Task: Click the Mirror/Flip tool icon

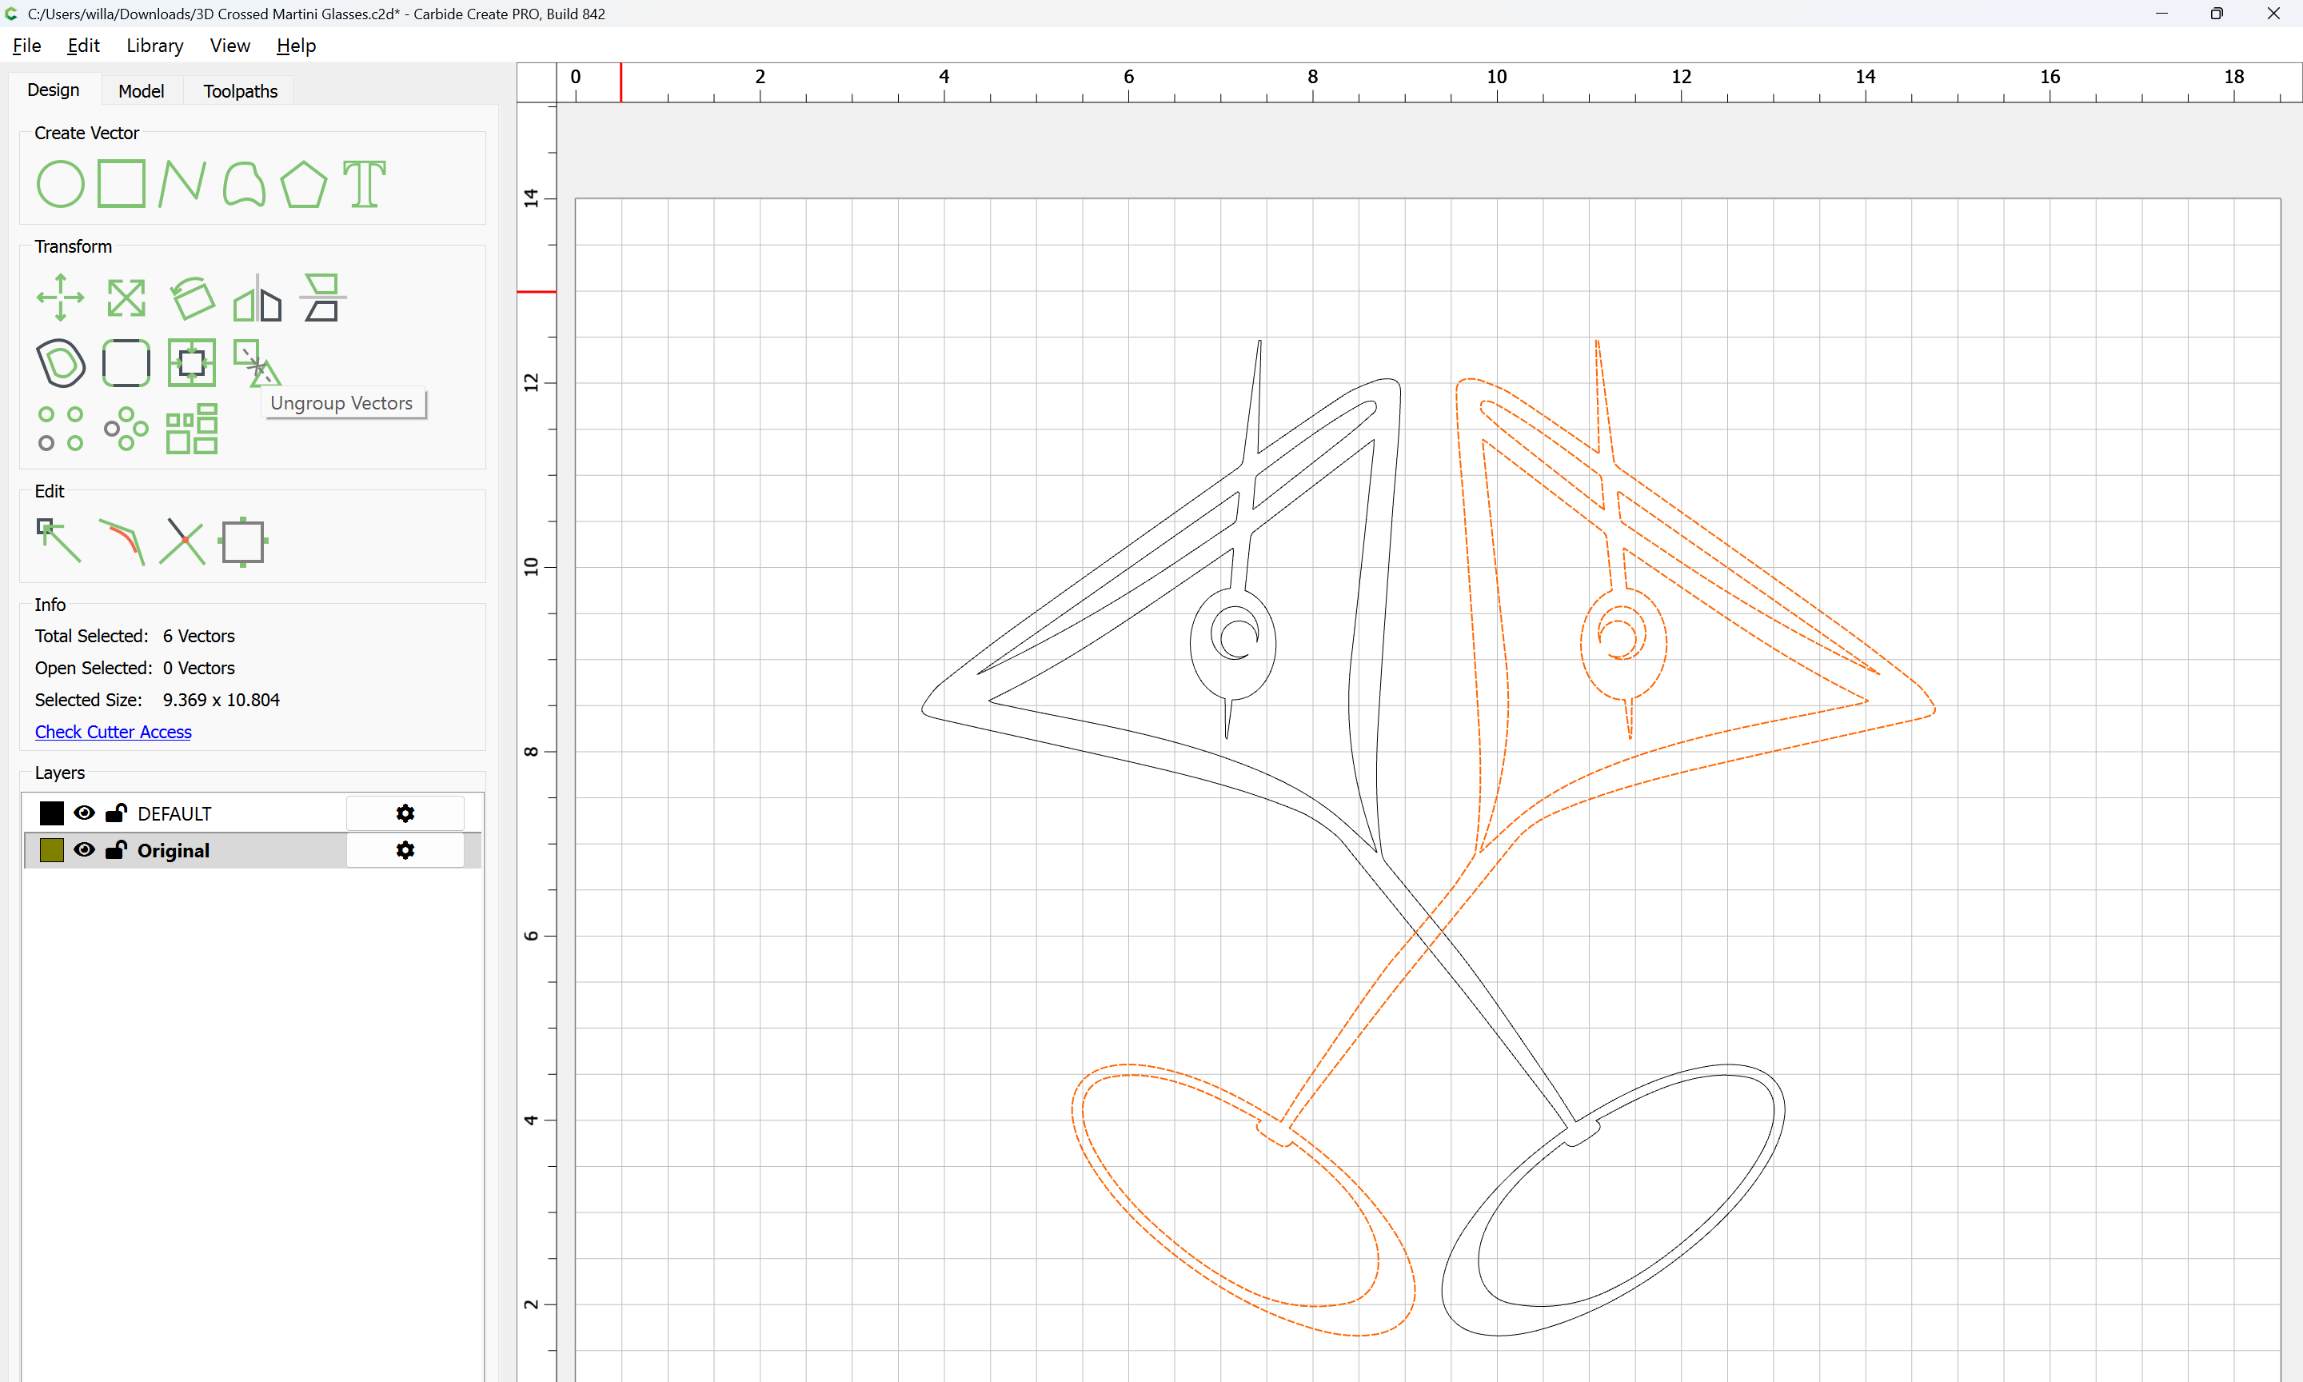Action: pos(257,298)
